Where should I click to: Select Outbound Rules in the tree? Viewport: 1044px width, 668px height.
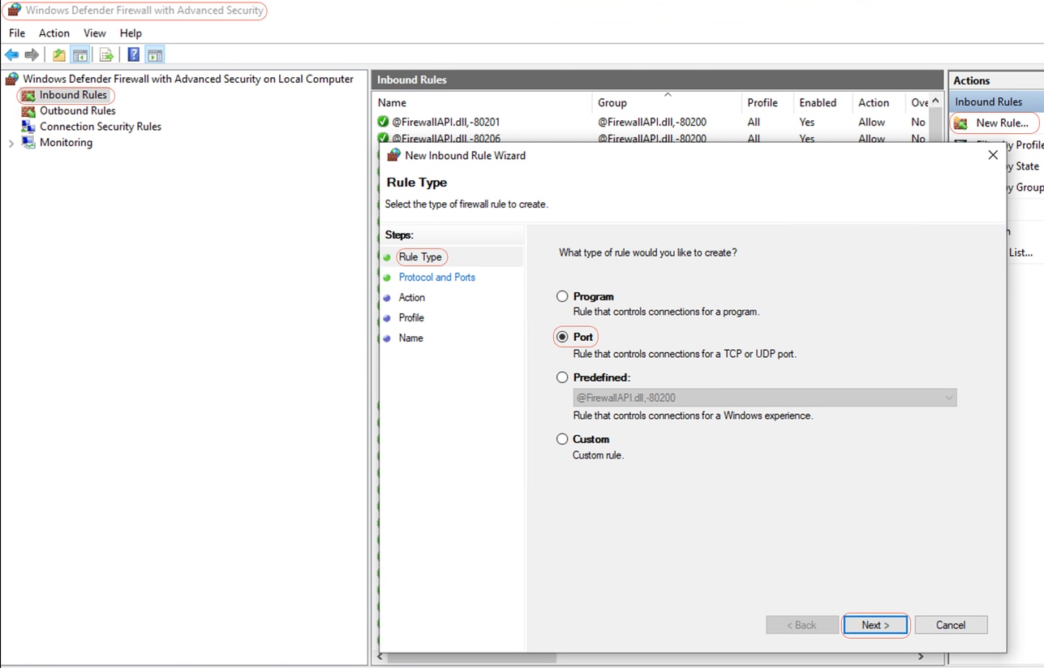78,111
